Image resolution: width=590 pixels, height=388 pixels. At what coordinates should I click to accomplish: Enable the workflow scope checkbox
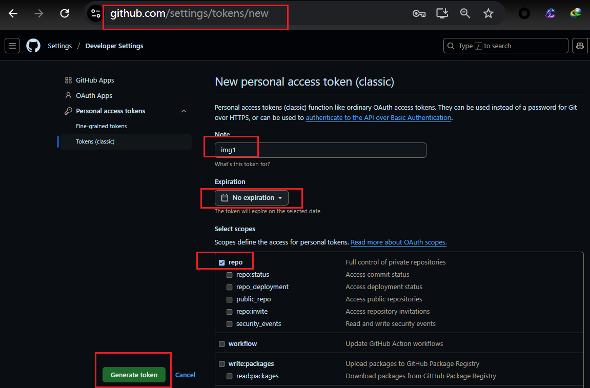click(x=221, y=344)
